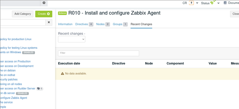Sort by Execution date column
239x109 pixels.
pos(69,63)
